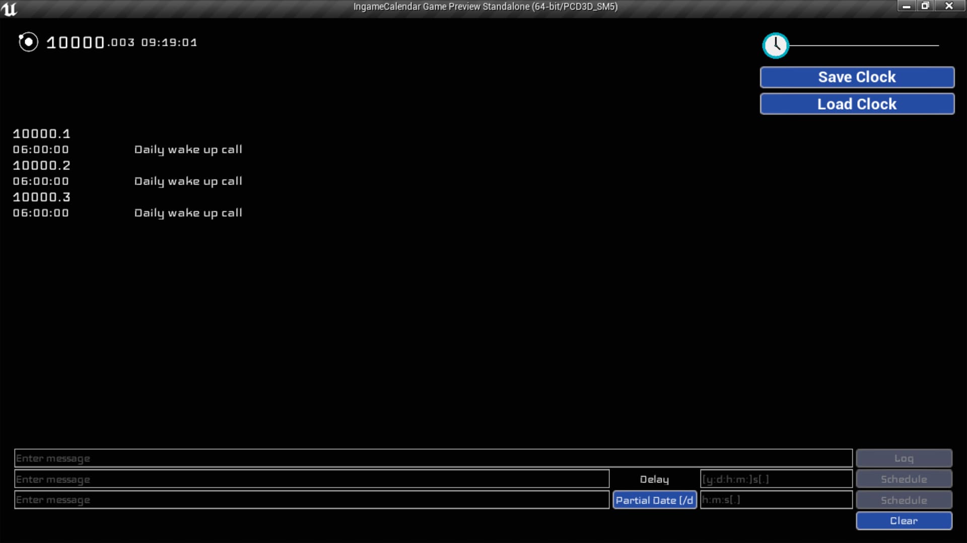
Task: Click the top Enter message input field
Action: (432, 458)
